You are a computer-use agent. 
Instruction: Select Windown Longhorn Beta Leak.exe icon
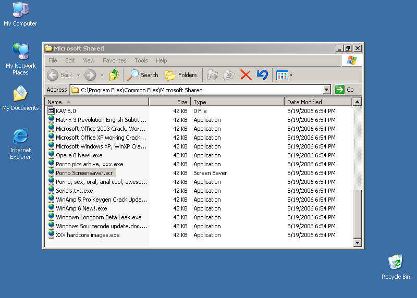(x=51, y=217)
